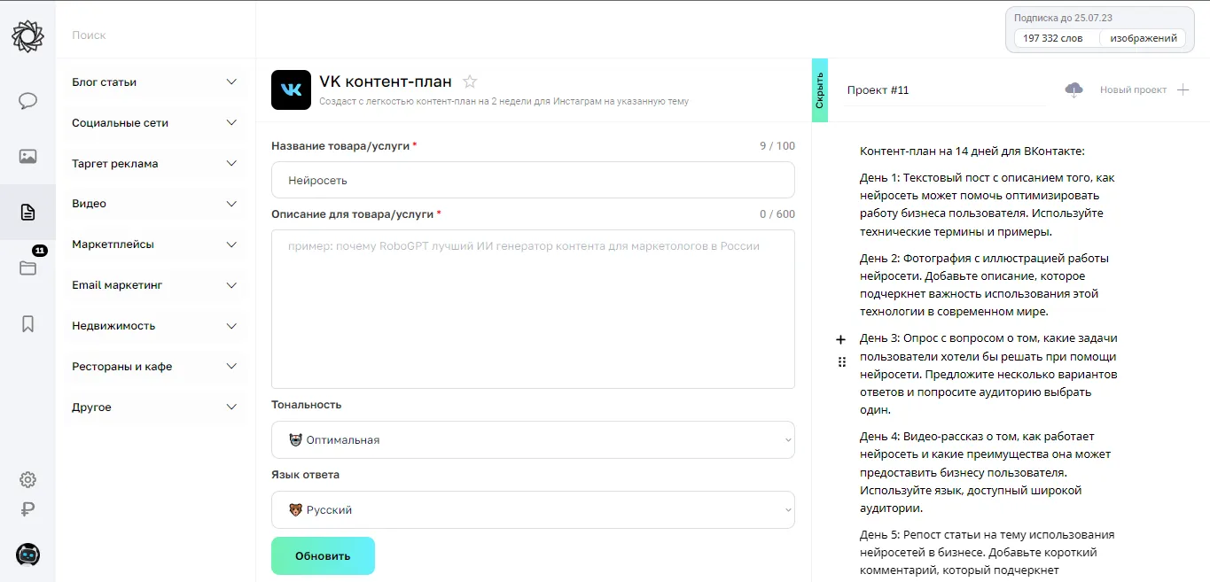Click the 9 / 100 character counter

pos(777,145)
